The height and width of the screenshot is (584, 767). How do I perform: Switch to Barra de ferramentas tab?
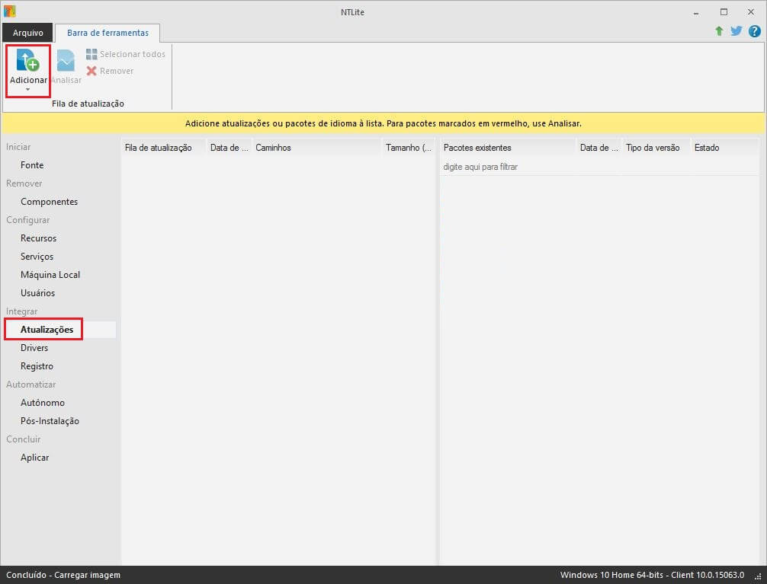(108, 33)
